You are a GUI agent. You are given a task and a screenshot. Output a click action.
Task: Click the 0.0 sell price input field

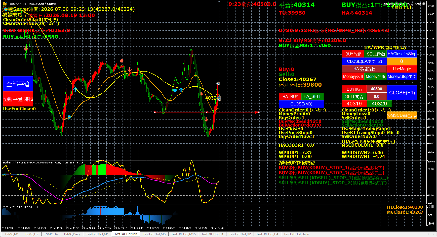[377, 96]
